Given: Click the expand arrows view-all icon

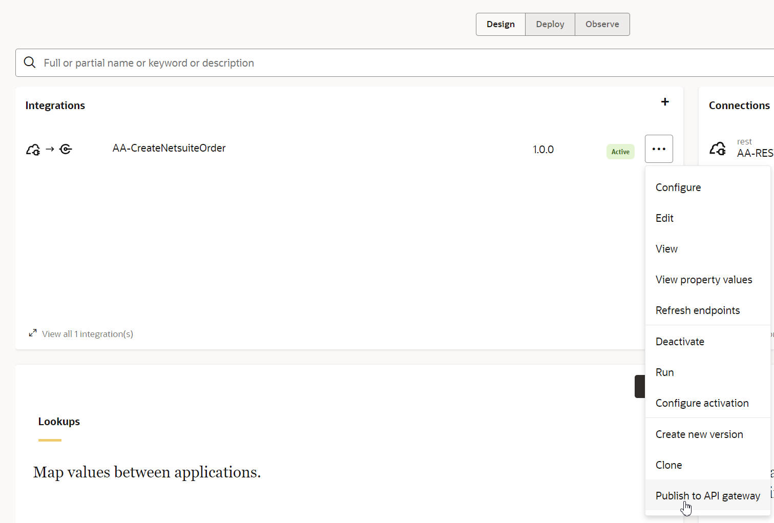Looking at the screenshot, I should [33, 333].
